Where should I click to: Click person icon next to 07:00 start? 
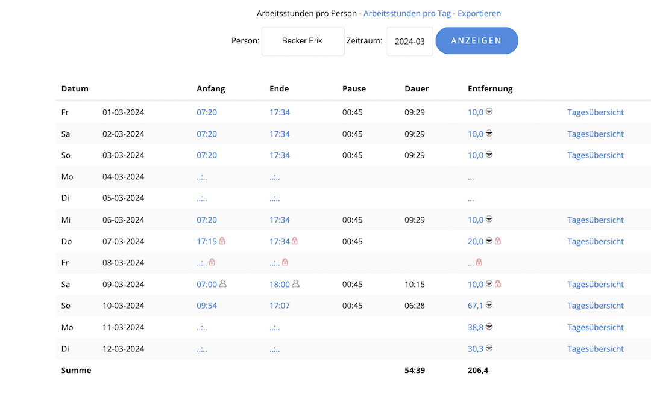click(x=222, y=284)
